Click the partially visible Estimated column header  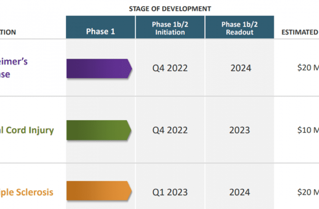click(300, 32)
